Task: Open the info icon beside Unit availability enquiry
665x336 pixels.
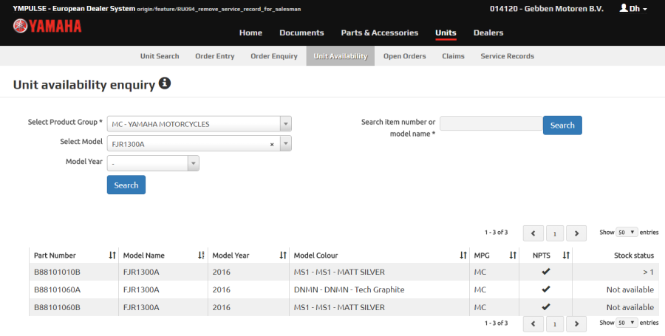Action: 165,83
